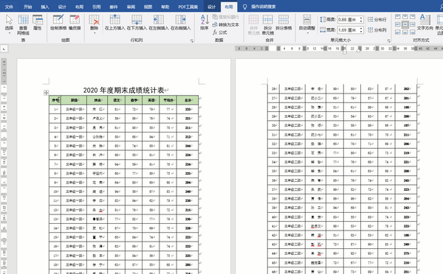Image resolution: width=443 pixels, height=274 pixels.
Task: Click 转换为文本 convert to text
Action: click(226, 25)
